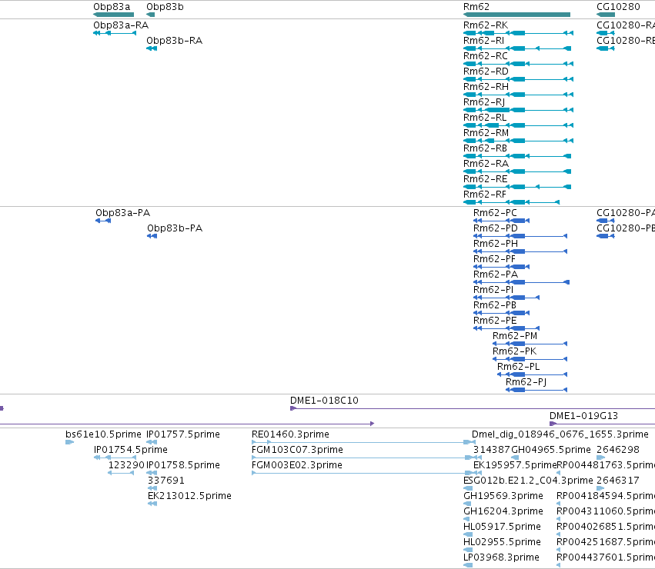Select transcript Rm62-RC
The height and width of the screenshot is (569, 655).
[x=486, y=56]
